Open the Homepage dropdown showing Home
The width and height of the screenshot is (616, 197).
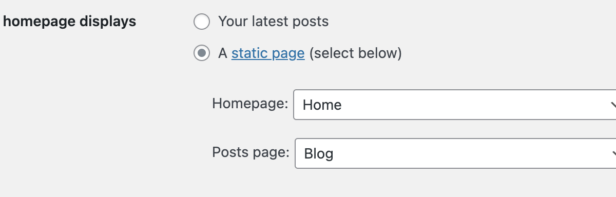point(455,105)
